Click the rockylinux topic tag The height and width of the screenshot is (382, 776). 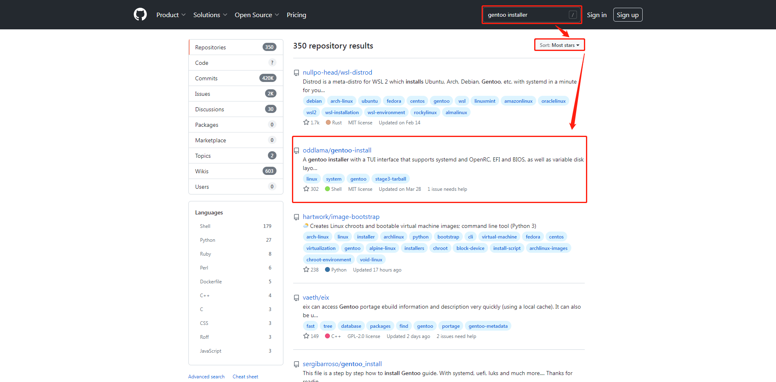pos(425,113)
